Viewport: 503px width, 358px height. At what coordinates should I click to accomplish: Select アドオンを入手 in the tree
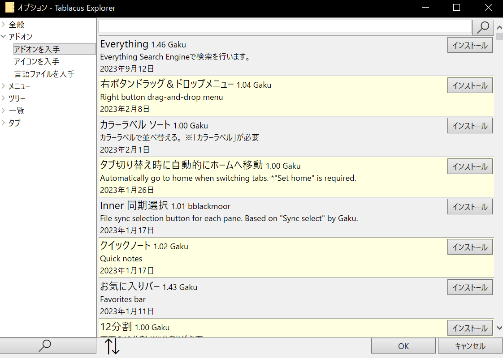click(x=54, y=49)
